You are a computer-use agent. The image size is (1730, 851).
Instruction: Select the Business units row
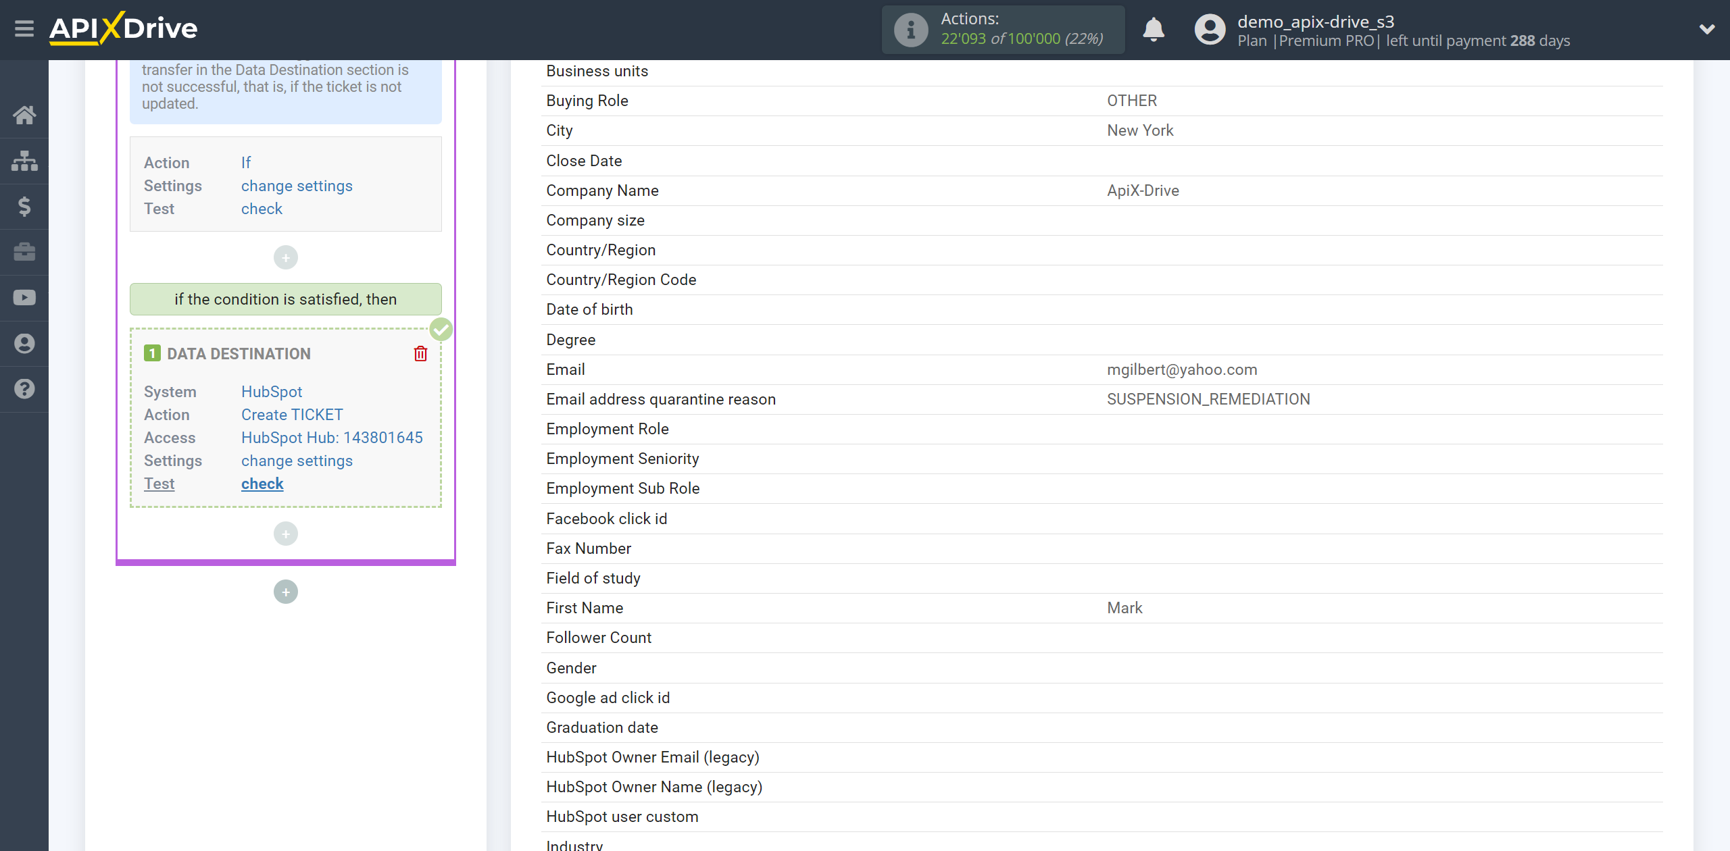1102,71
